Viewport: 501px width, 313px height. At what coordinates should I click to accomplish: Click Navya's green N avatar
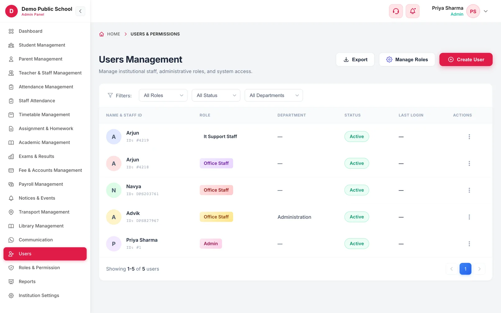(x=114, y=190)
